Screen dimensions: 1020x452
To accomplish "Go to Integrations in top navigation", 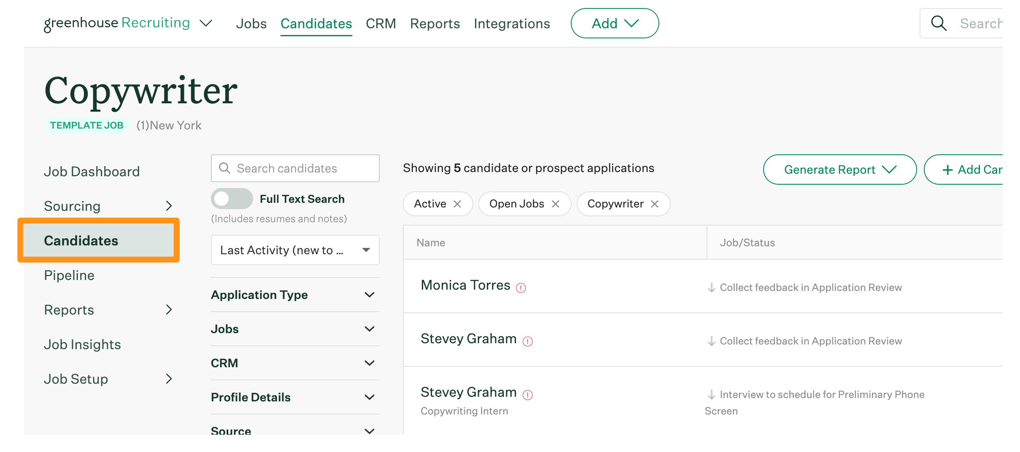I will point(512,24).
